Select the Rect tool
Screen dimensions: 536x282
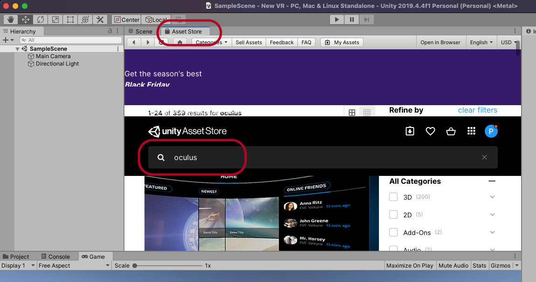pyautogui.click(x=70, y=20)
